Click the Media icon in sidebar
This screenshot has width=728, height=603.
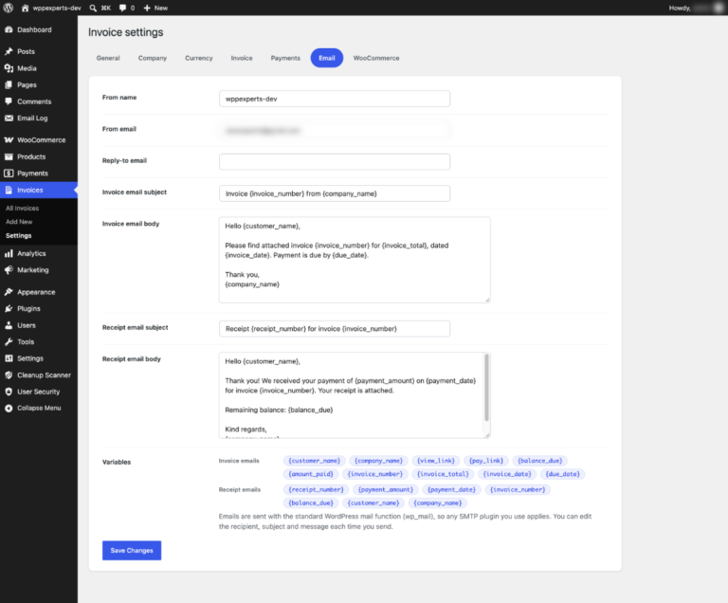(9, 68)
